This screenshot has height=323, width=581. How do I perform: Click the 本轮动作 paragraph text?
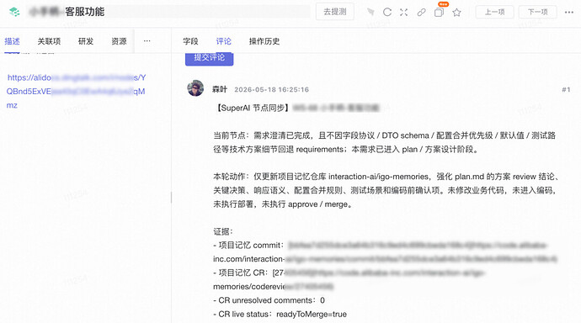pos(386,190)
